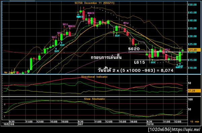Viewport: 202px width, 133px height.
Task: Click the 645.00 price axis label
Action: 192,12
